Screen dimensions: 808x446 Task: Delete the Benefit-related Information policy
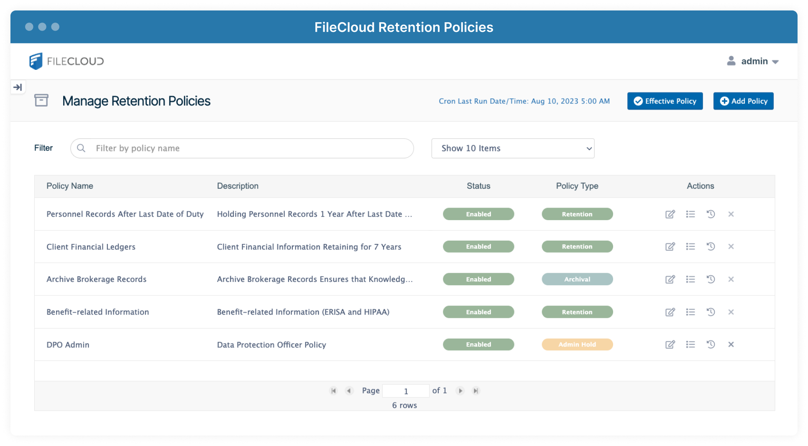[731, 312]
